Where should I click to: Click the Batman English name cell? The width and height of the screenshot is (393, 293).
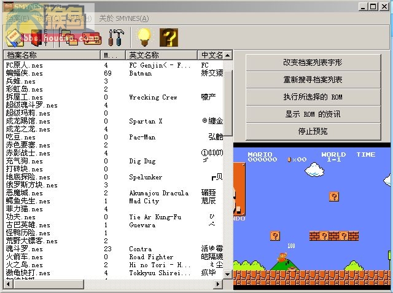click(x=141, y=74)
